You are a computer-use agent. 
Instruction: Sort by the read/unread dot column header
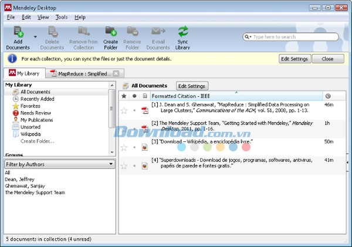click(x=134, y=96)
